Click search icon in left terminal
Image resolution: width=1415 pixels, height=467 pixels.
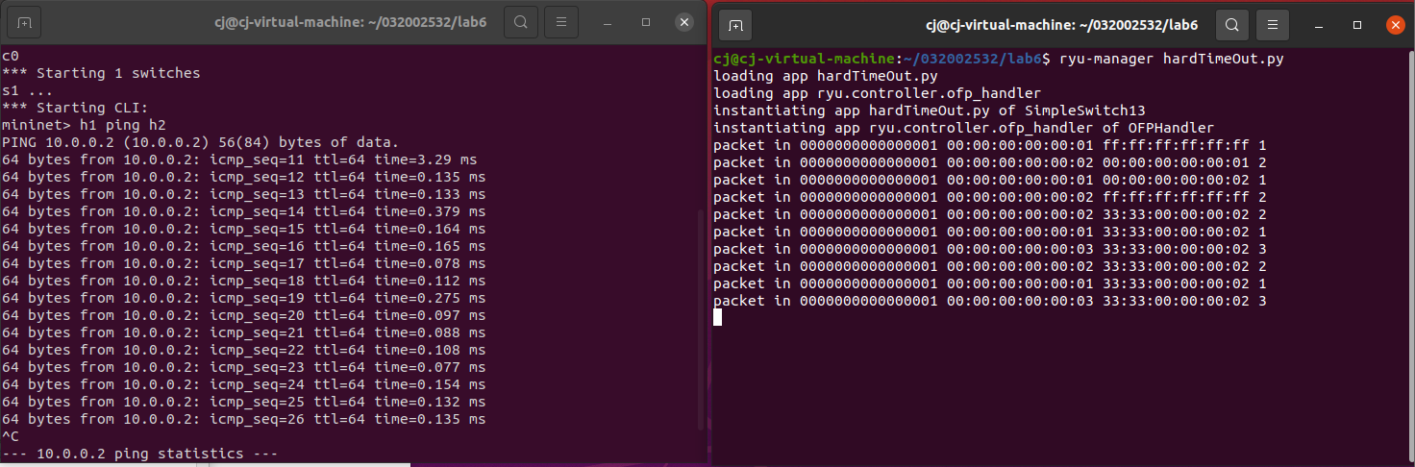point(520,21)
